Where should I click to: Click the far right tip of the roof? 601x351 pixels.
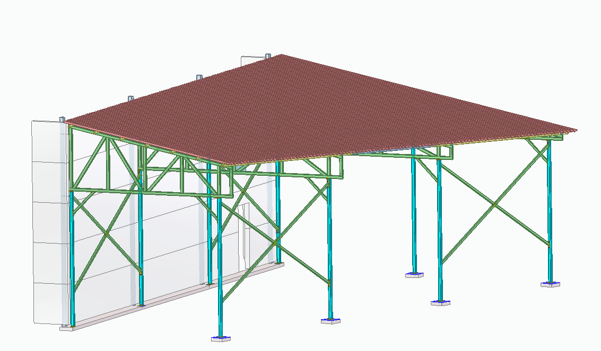click(576, 130)
